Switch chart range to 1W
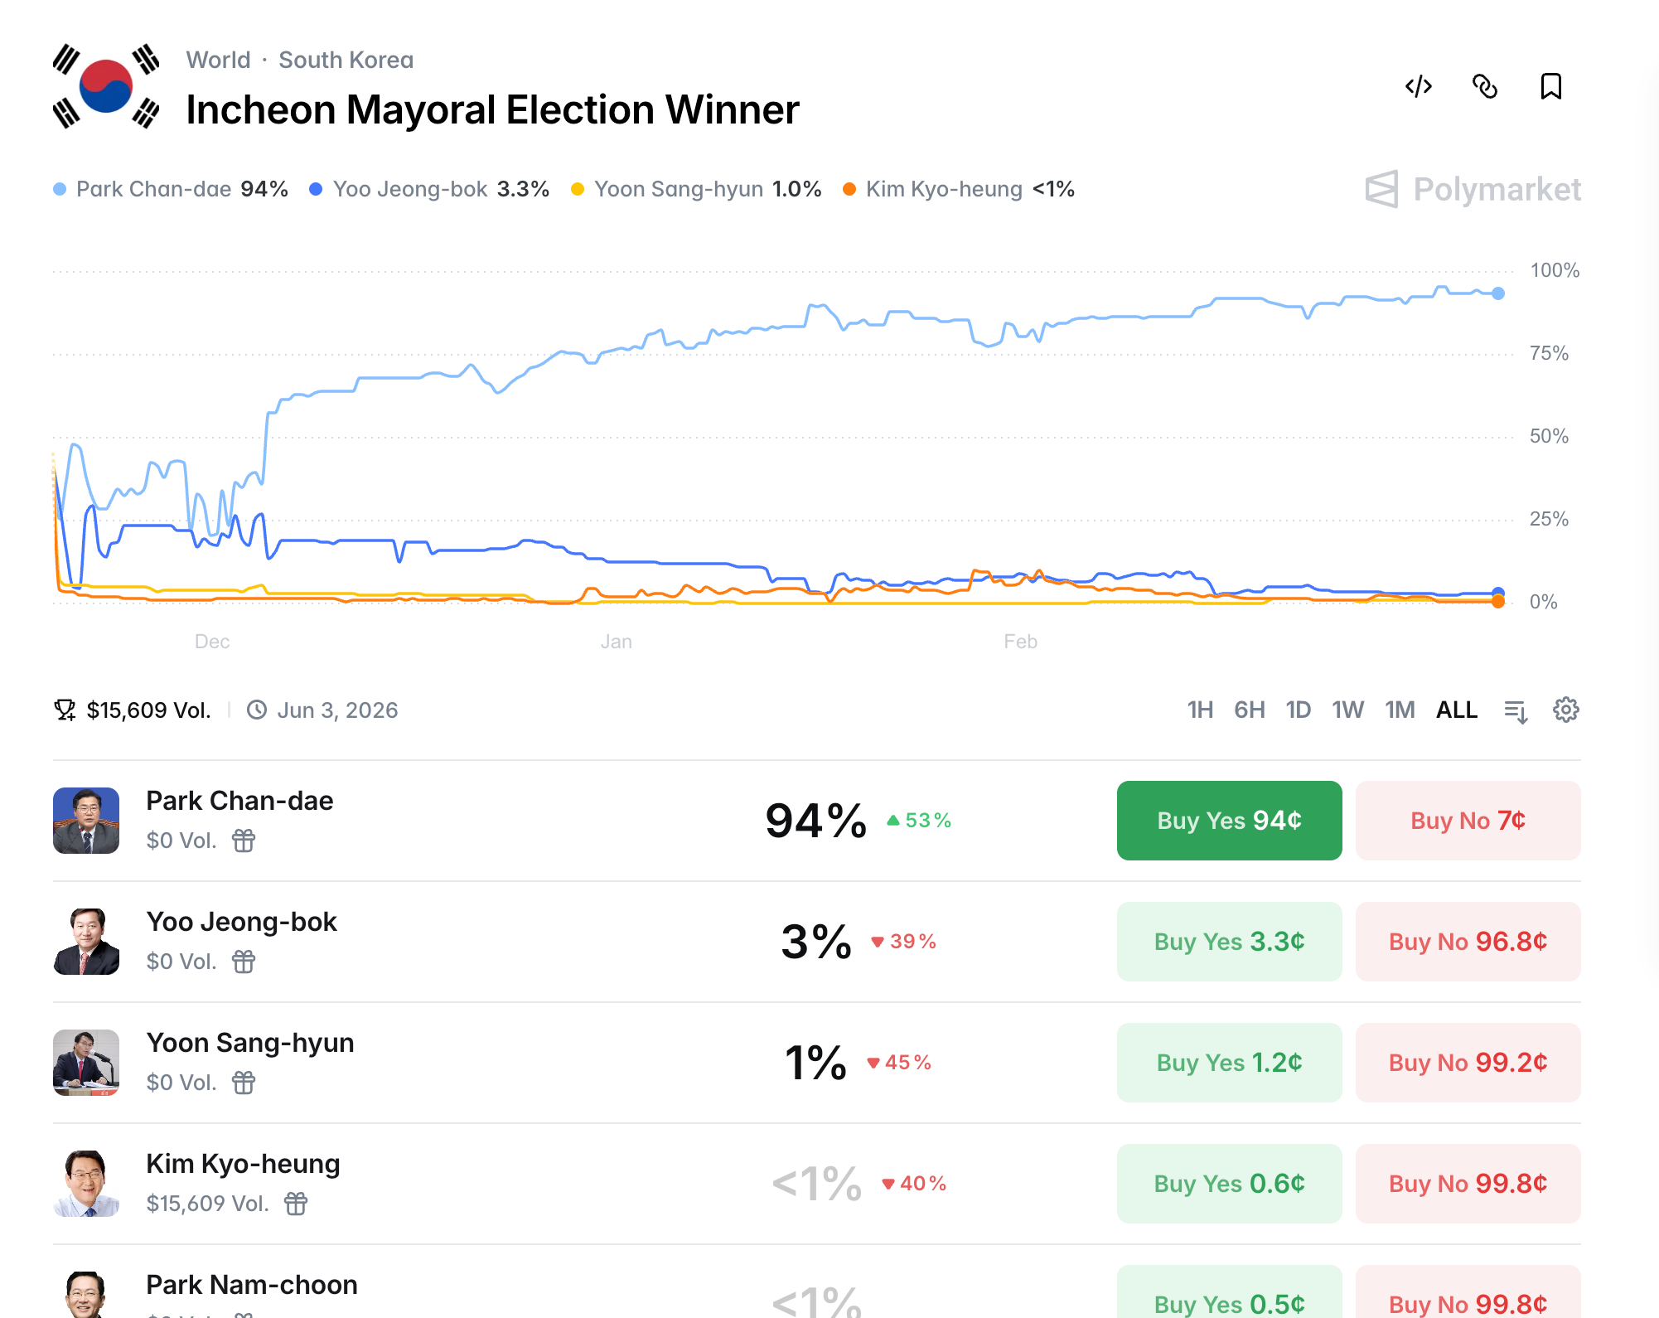 coord(1347,710)
